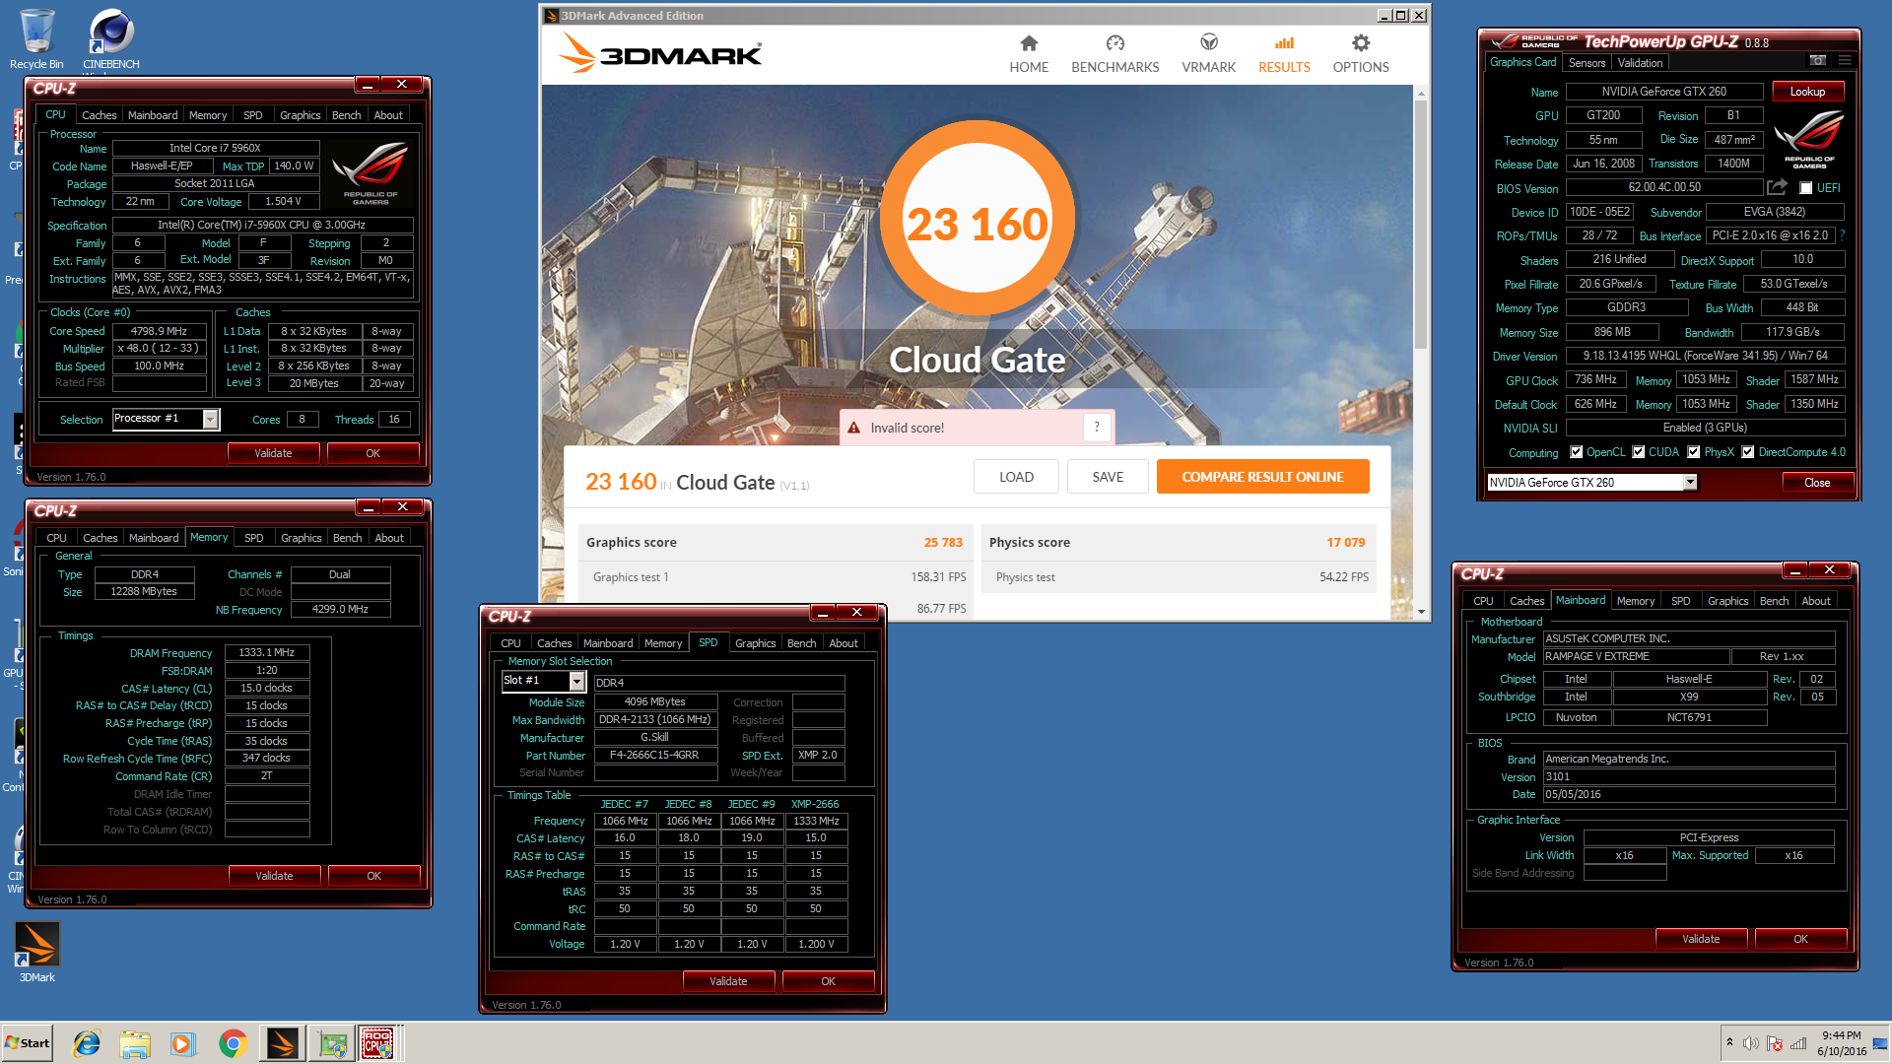Click the Core Speed 4798.9 MHz field
1892x1064 pixels.
pyautogui.click(x=159, y=332)
